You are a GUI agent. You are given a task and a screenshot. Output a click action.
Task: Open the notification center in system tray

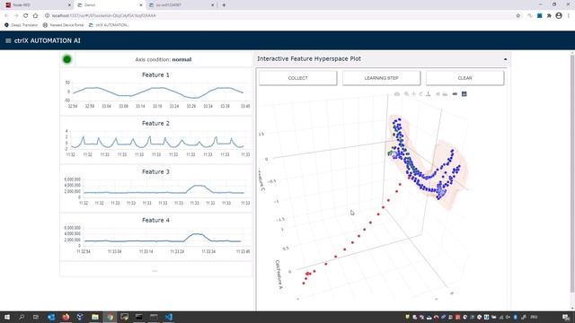[566, 317]
